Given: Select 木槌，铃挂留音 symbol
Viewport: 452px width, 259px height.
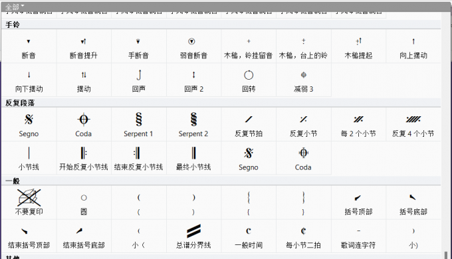Looking at the screenshot, I should [249, 46].
